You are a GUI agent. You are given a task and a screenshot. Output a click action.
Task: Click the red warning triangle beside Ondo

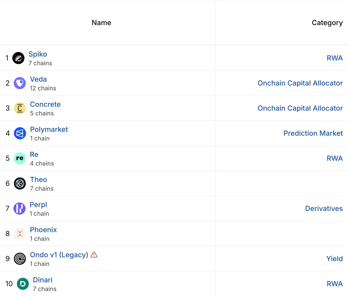tap(94, 255)
